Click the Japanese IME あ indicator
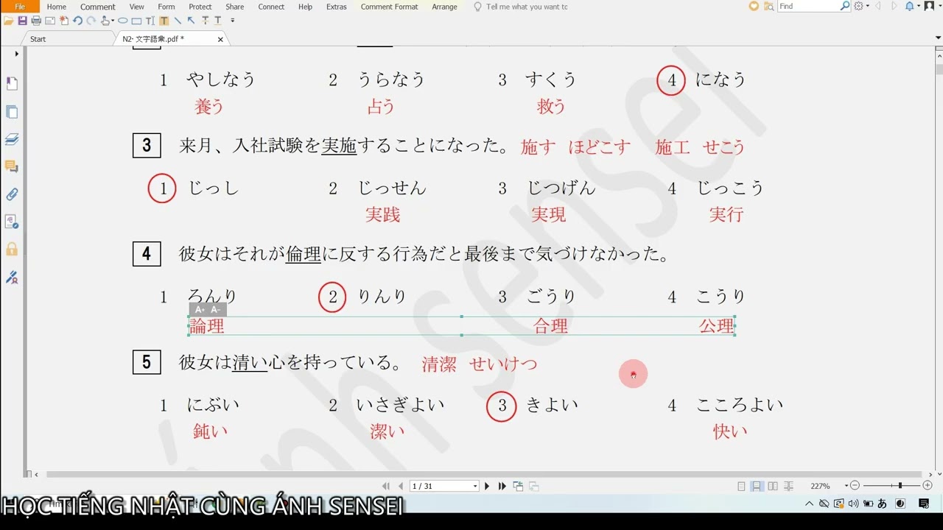 pyautogui.click(x=882, y=504)
